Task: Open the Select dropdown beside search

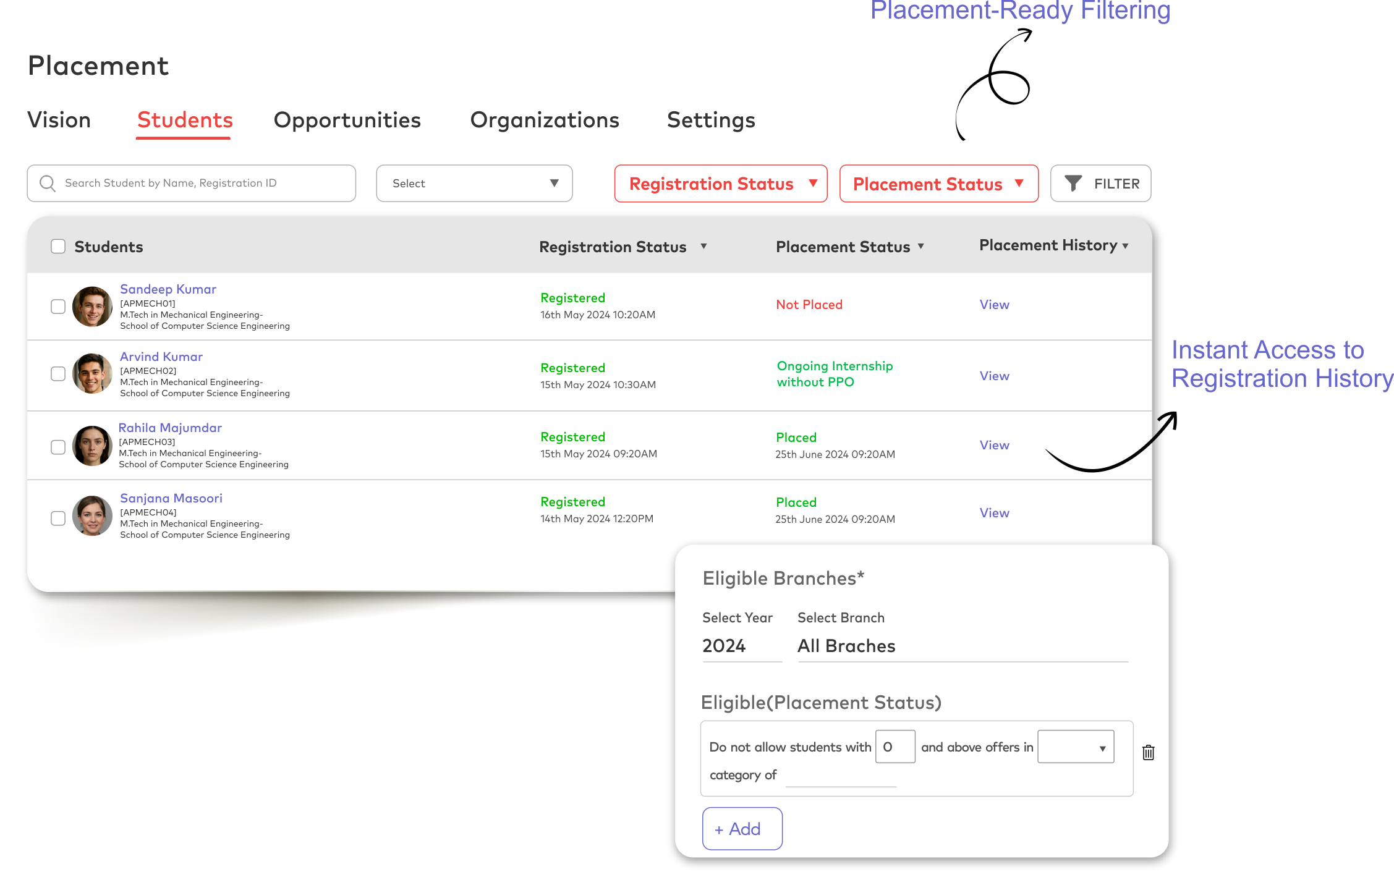Action: (474, 184)
